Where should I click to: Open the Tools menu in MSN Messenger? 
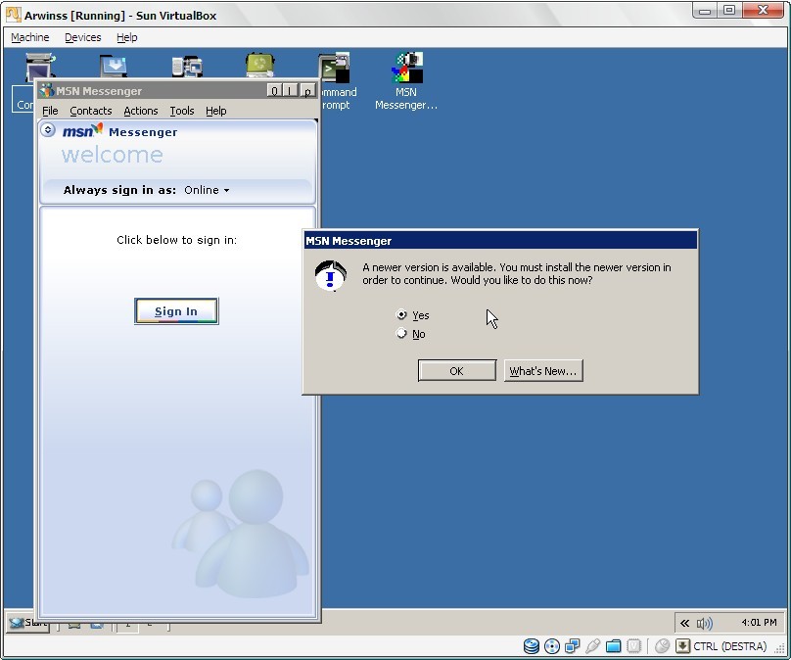(x=181, y=111)
